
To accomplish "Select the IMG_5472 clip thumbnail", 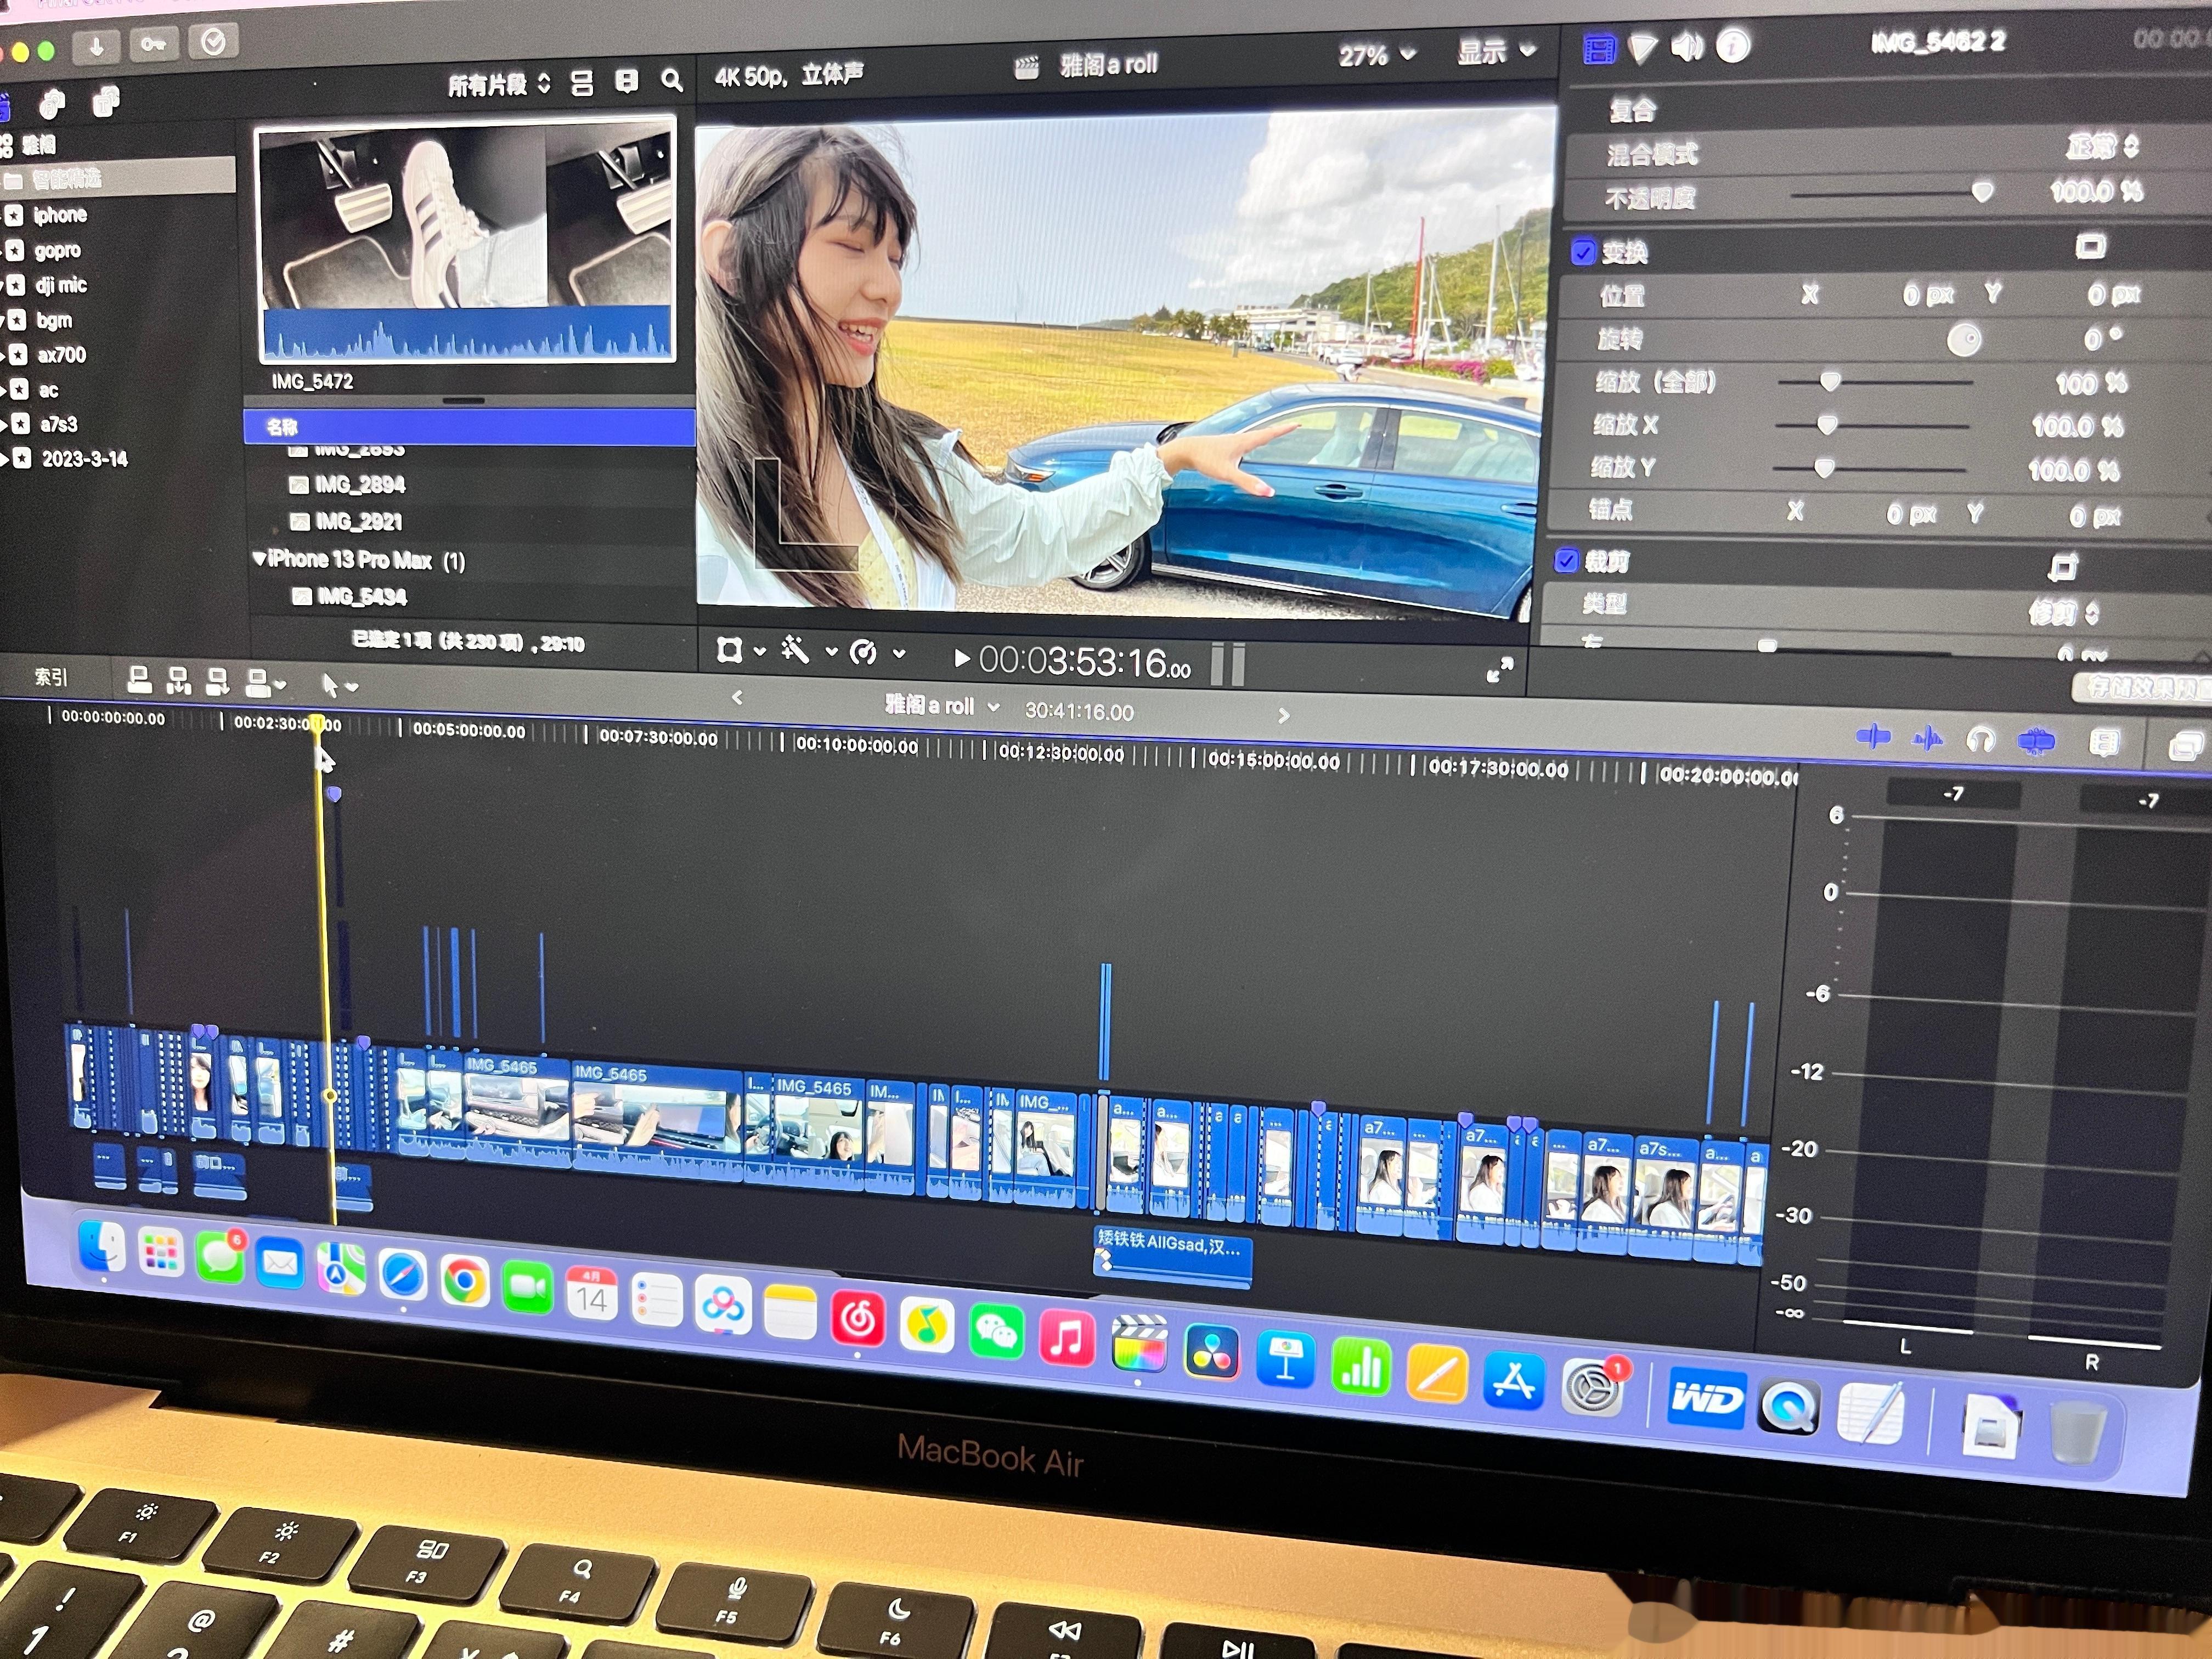I will (466, 240).
